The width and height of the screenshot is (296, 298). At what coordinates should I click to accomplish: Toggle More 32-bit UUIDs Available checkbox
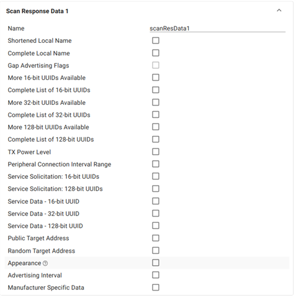click(x=156, y=102)
